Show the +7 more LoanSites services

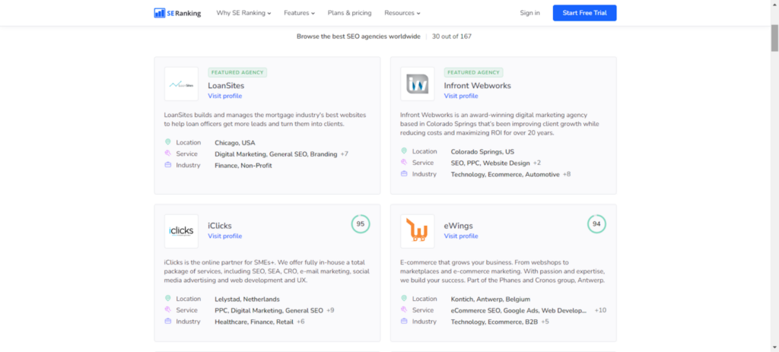[345, 154]
